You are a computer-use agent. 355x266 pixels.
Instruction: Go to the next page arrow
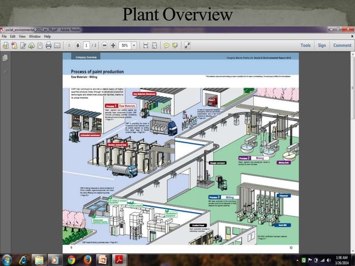[77, 45]
